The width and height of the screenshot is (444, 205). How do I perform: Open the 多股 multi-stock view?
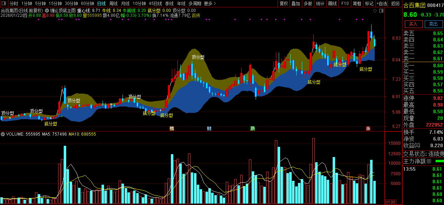click(x=308, y=4)
